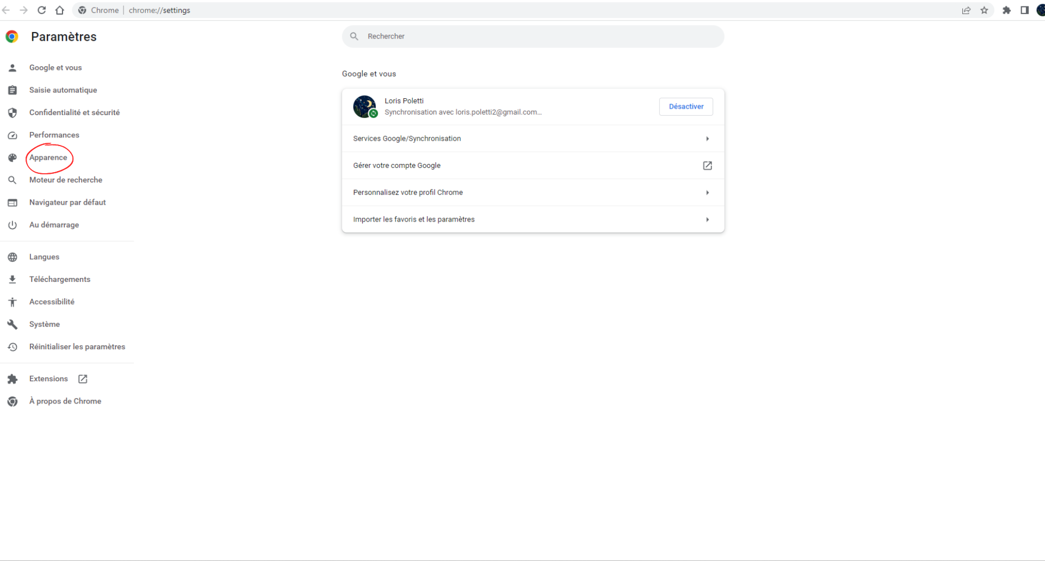Open Téléchargements settings
The height and width of the screenshot is (561, 1045).
(60, 279)
